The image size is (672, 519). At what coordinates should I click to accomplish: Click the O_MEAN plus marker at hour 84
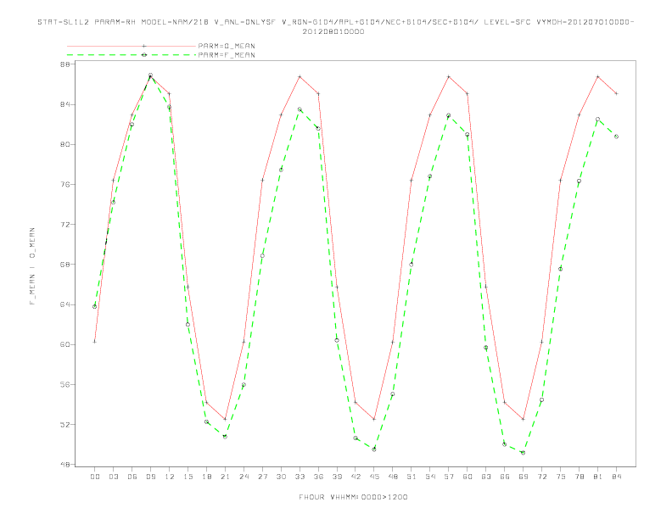coord(616,93)
